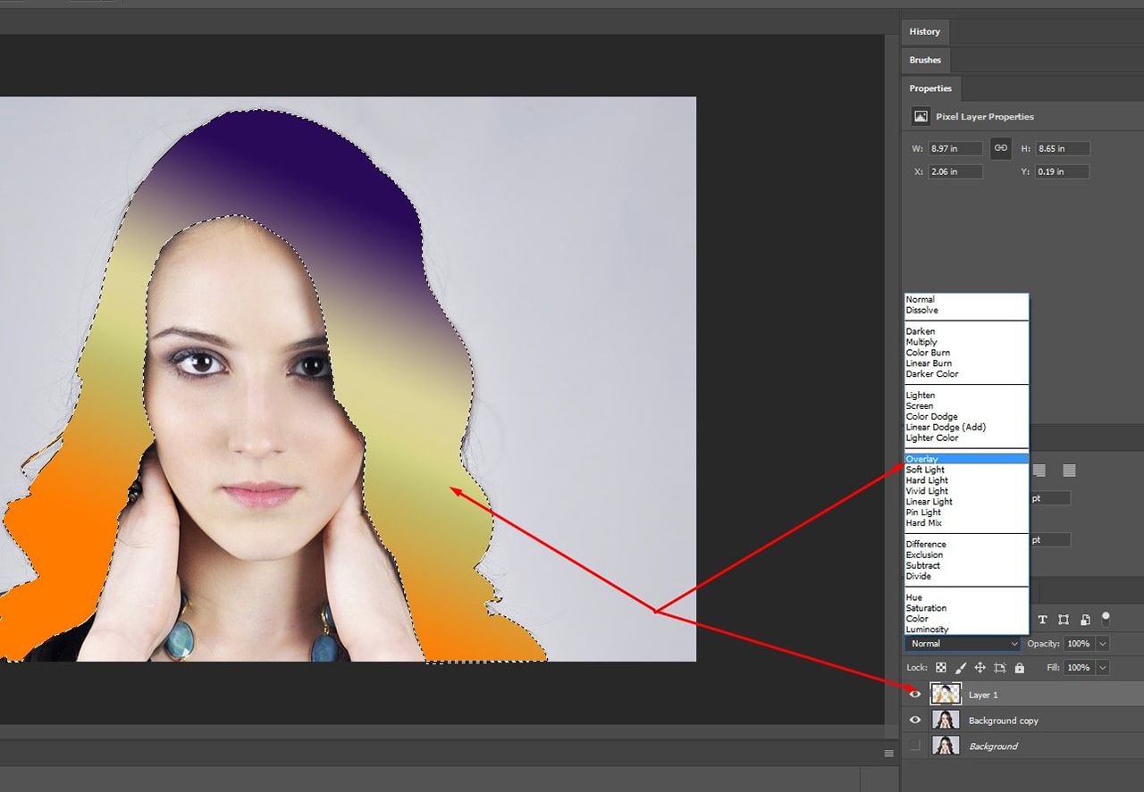Click the Layer 1 thumbnail

click(x=946, y=694)
